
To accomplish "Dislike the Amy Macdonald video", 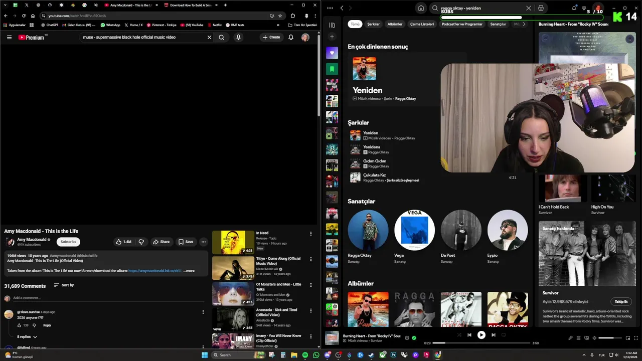I will click(x=141, y=242).
